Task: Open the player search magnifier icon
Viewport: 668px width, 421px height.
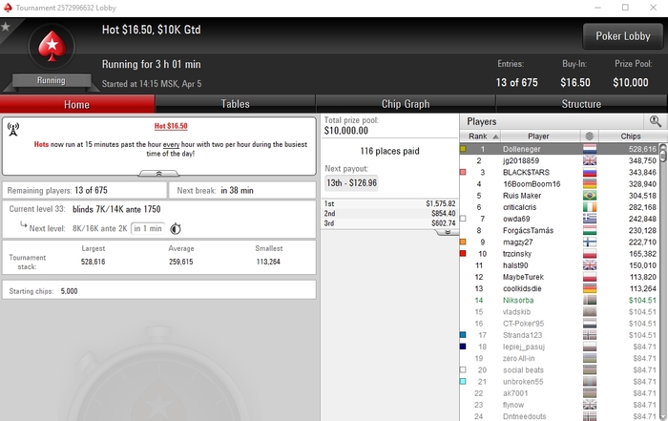Action: [656, 121]
